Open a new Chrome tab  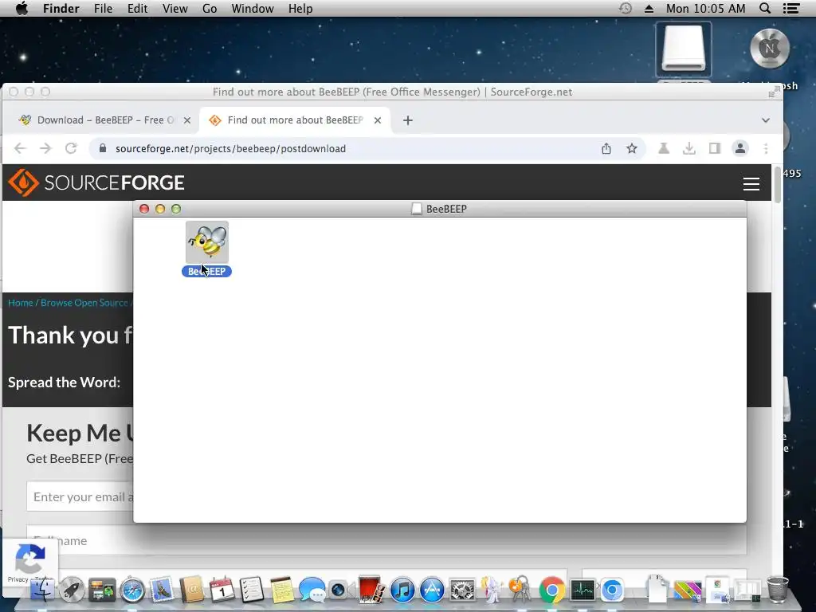pos(408,120)
